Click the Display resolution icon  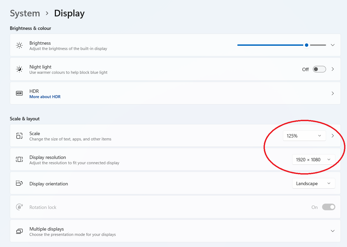pyautogui.click(x=19, y=159)
